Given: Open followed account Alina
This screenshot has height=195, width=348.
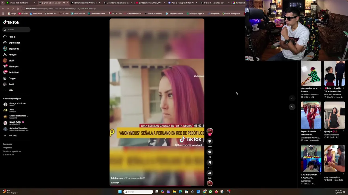Looking at the screenshot, I should pyautogui.click(x=11, y=110).
